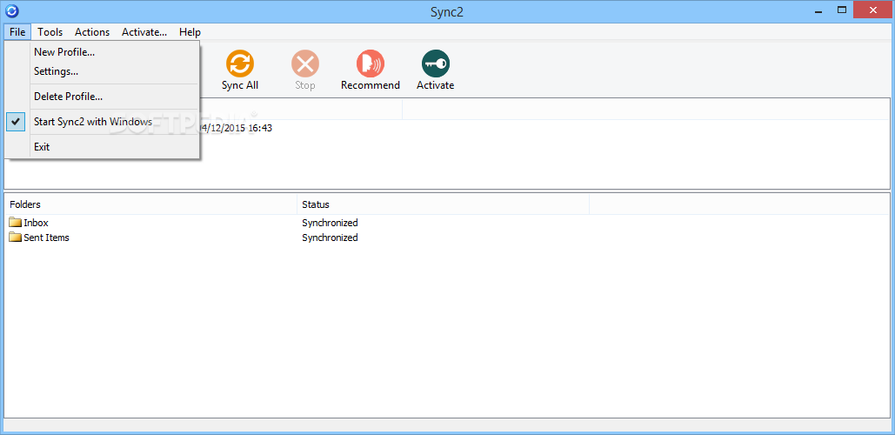Minimize the Sync2 window
Image resolution: width=895 pixels, height=435 pixels.
818,10
